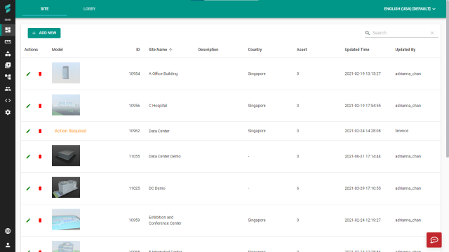449x252 pixels.
Task: Edit the C Hospital site
Action: coord(28,106)
